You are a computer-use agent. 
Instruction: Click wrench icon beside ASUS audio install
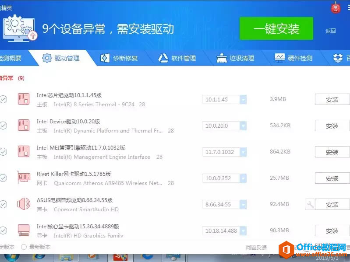pyautogui.click(x=310, y=204)
